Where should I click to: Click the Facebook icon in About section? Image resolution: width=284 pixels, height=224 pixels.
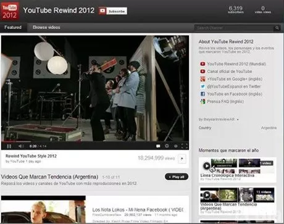click(203, 94)
